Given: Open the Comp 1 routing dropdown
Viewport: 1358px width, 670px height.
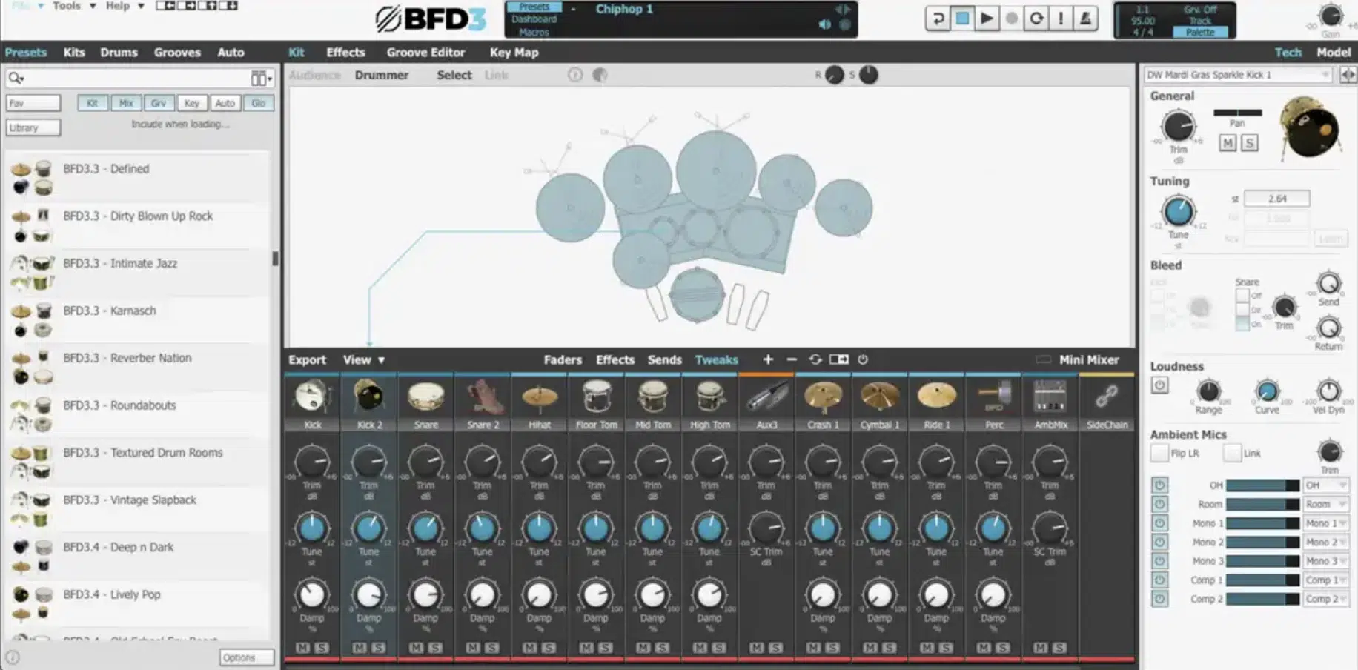Looking at the screenshot, I should point(1325,580).
